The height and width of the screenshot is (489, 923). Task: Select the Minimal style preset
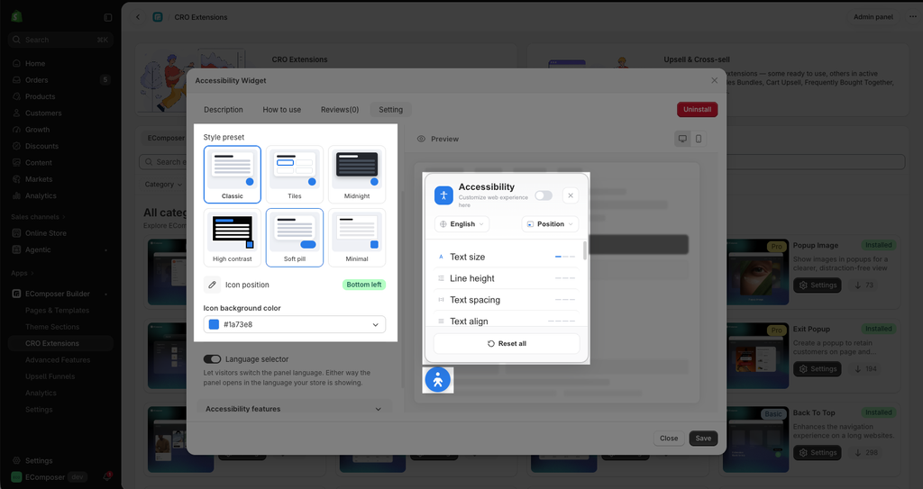click(x=357, y=237)
